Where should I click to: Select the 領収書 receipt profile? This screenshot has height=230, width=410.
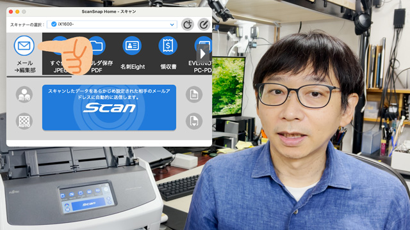168,45
